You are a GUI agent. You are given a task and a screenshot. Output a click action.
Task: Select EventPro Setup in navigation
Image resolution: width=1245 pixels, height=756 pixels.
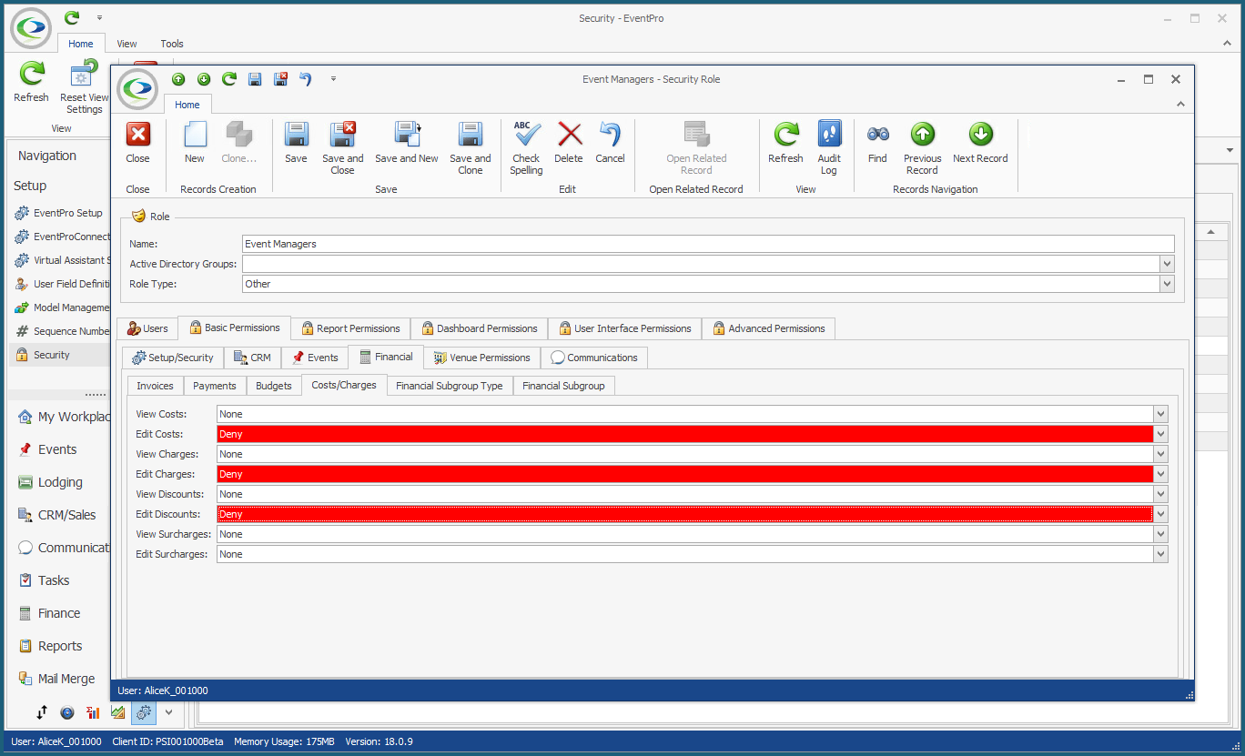(x=60, y=213)
